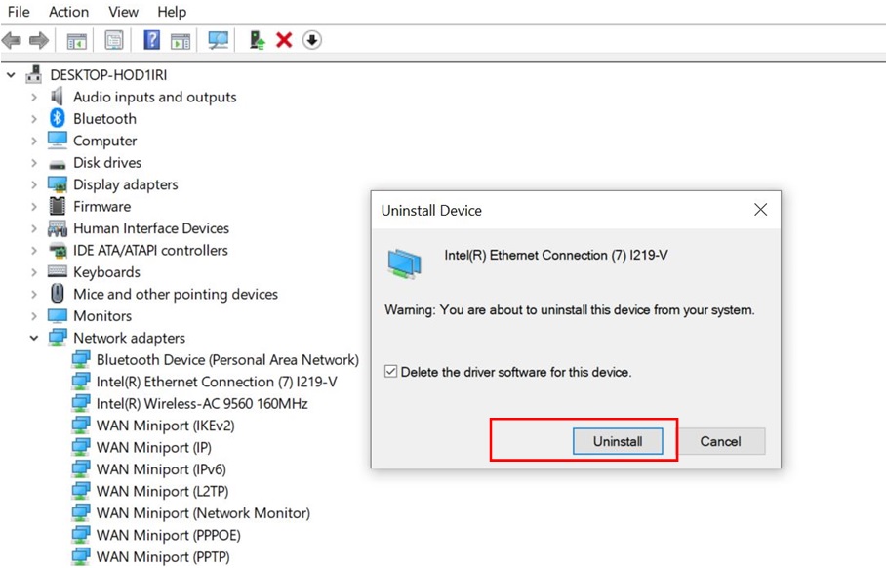
Task: Open the Properties toolbar icon
Action: click(113, 40)
